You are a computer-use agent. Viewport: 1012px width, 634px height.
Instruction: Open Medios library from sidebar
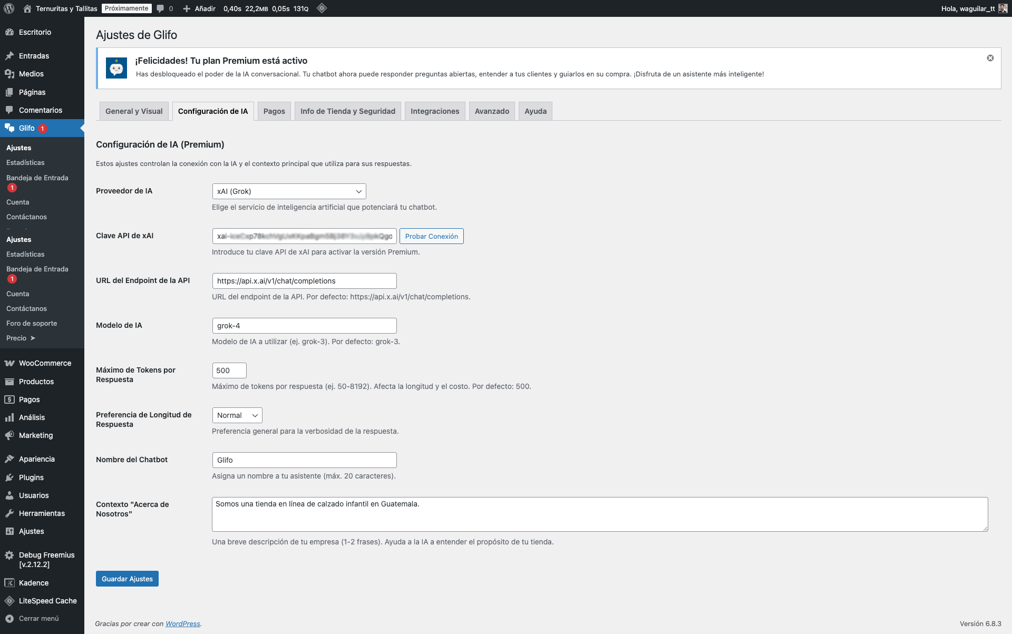[x=31, y=74]
